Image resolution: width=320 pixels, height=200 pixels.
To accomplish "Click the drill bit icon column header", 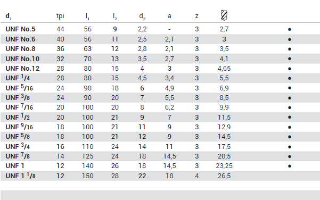I will [224, 15].
